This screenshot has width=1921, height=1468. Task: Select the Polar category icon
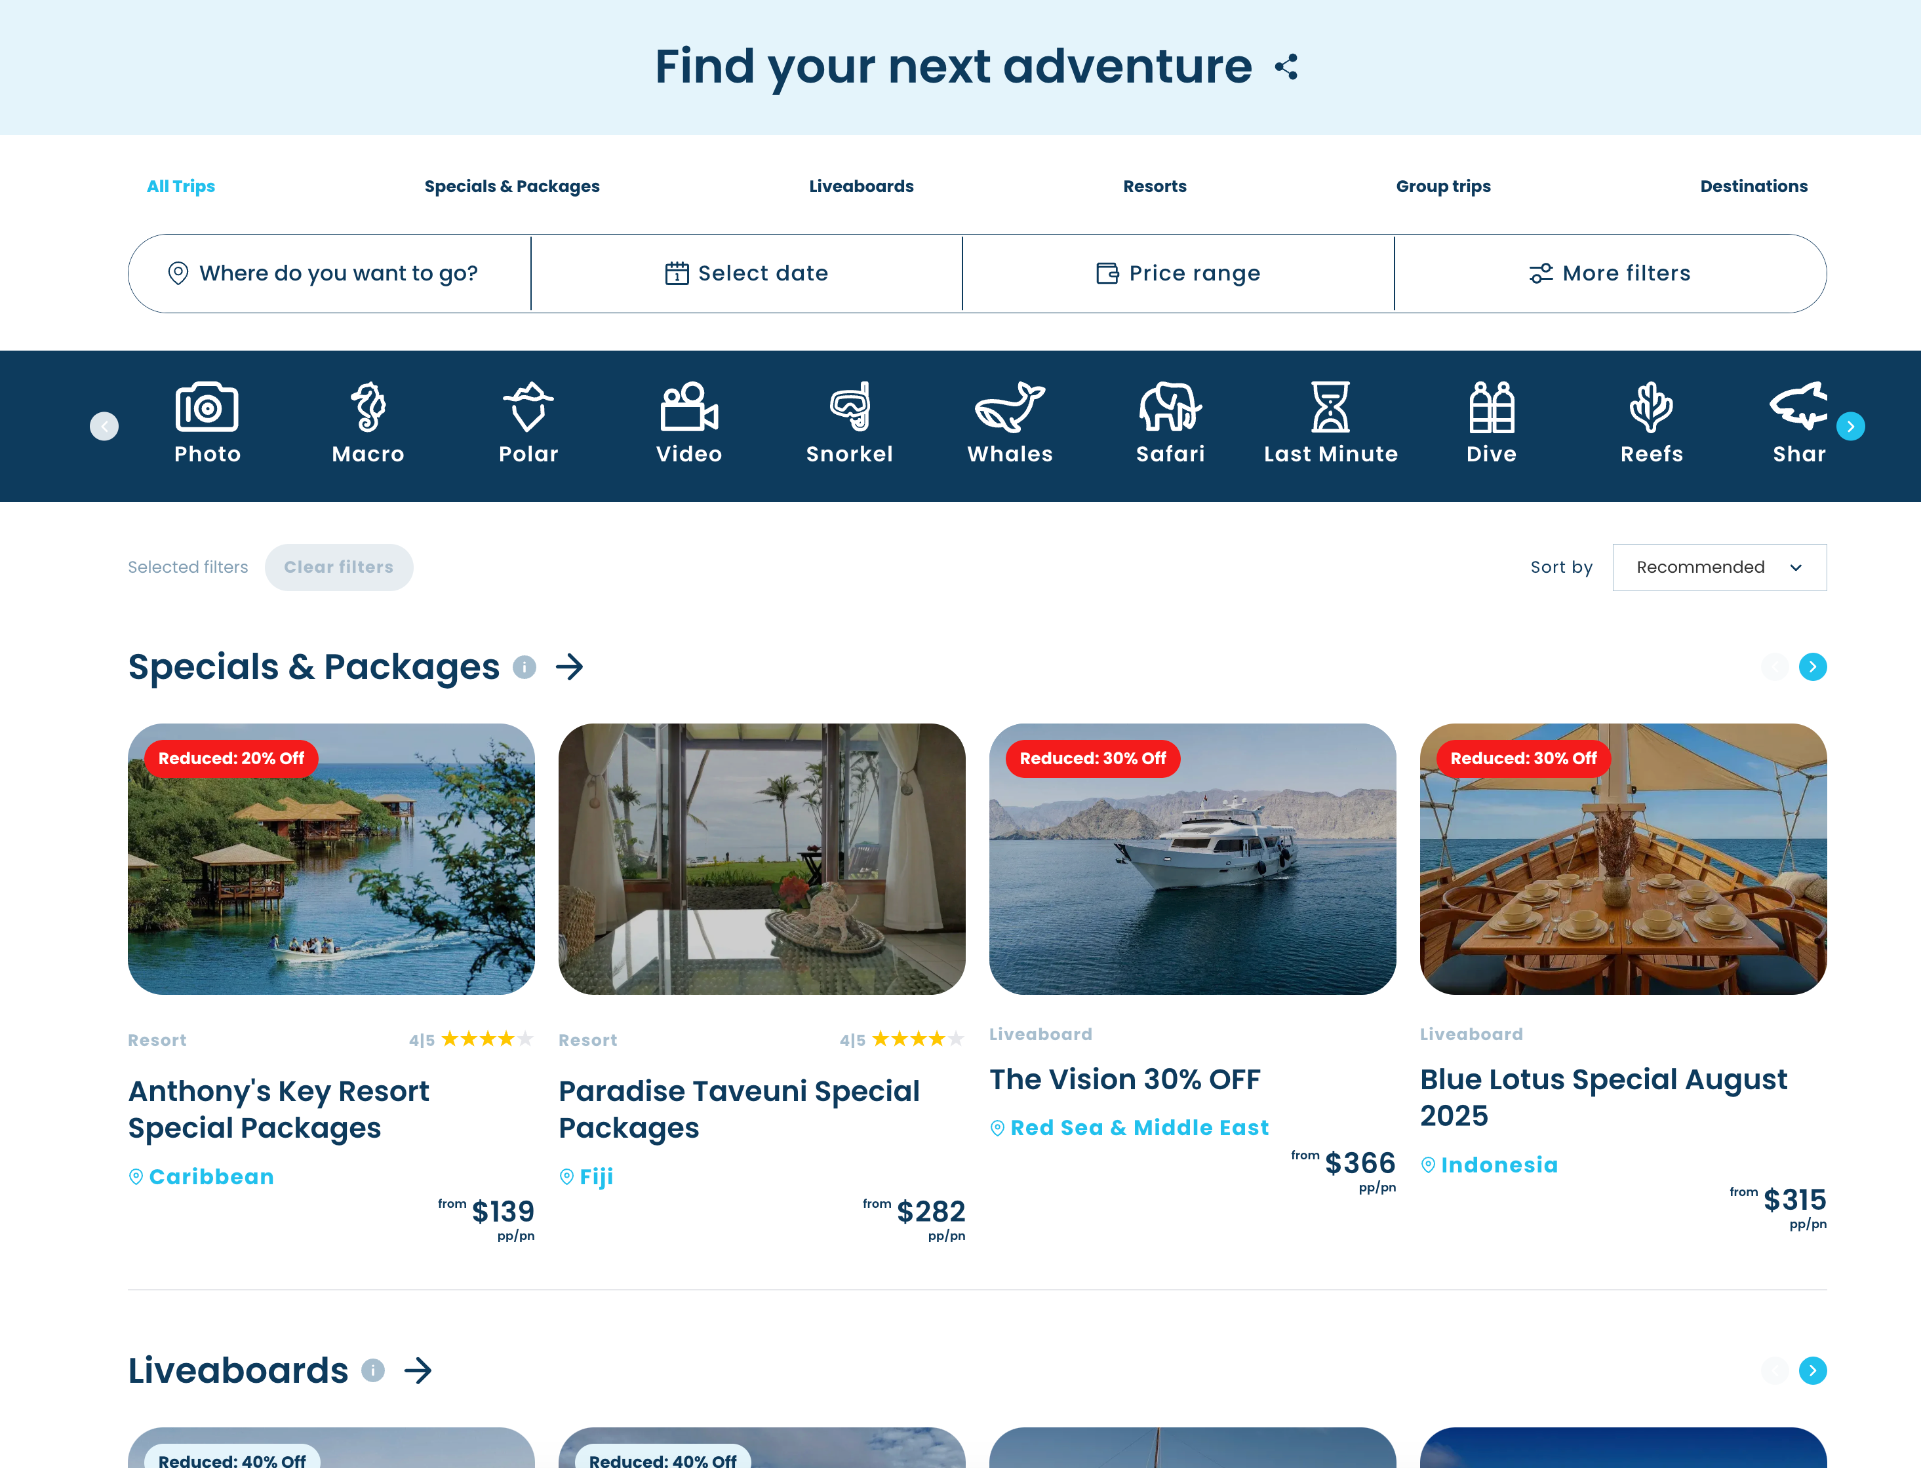click(528, 407)
